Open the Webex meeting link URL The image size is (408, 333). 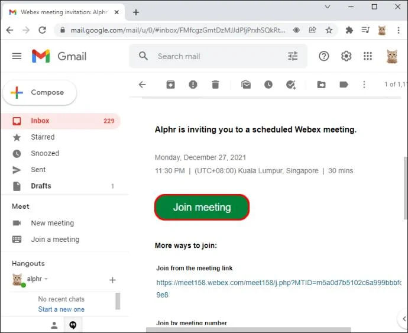(279, 289)
